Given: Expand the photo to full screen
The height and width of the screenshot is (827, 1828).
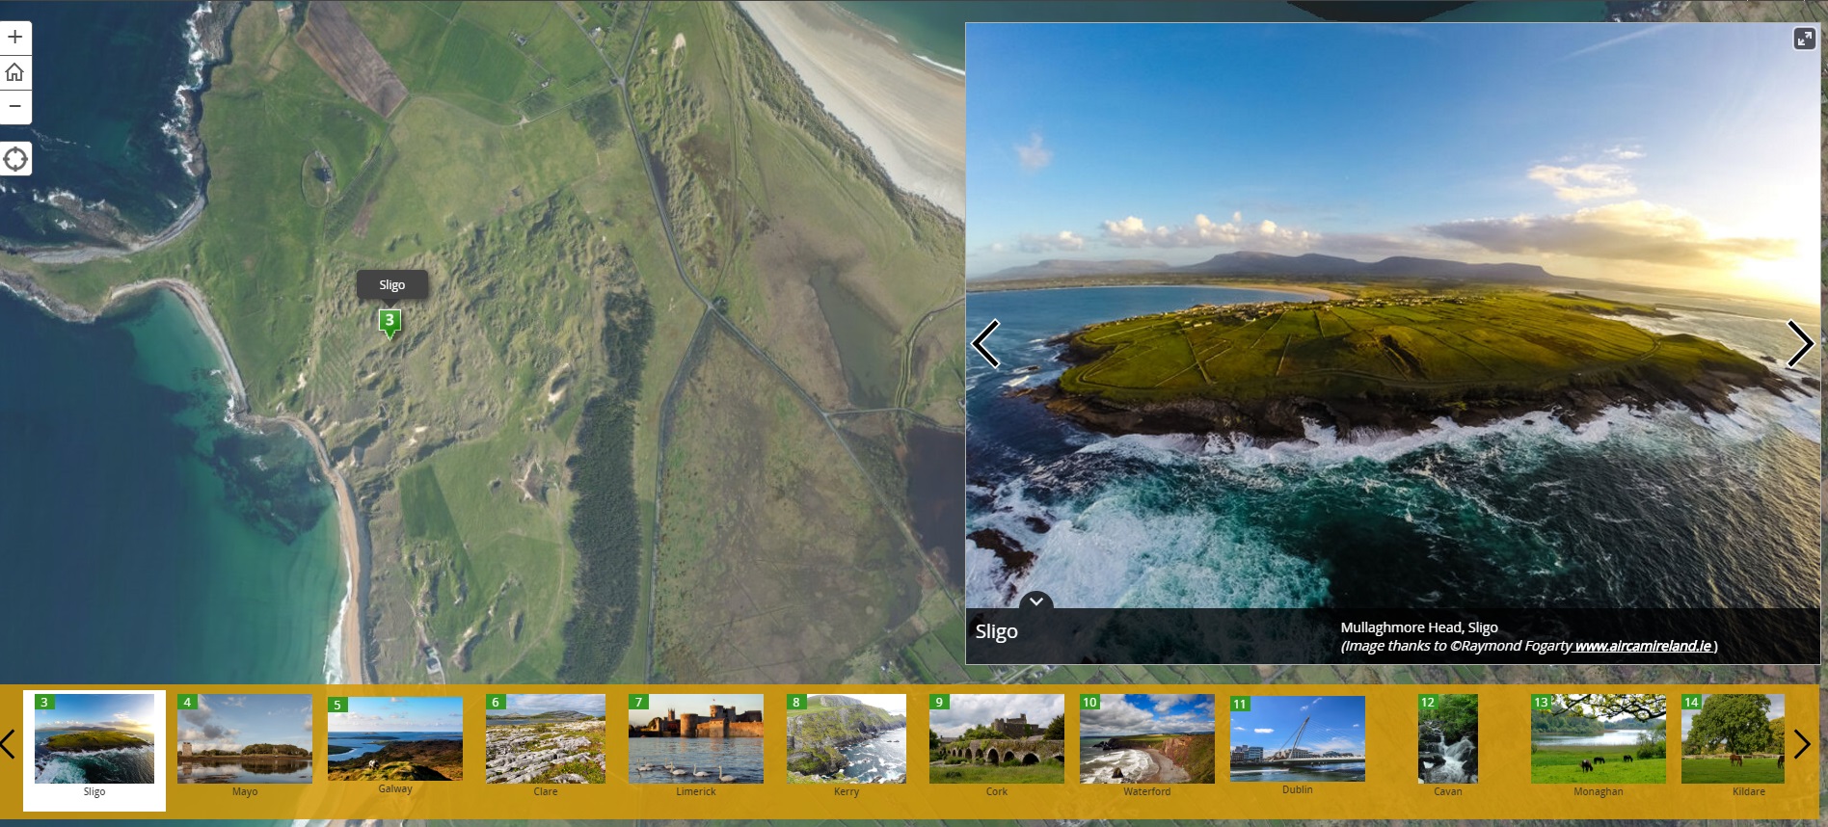Looking at the screenshot, I should [1804, 39].
